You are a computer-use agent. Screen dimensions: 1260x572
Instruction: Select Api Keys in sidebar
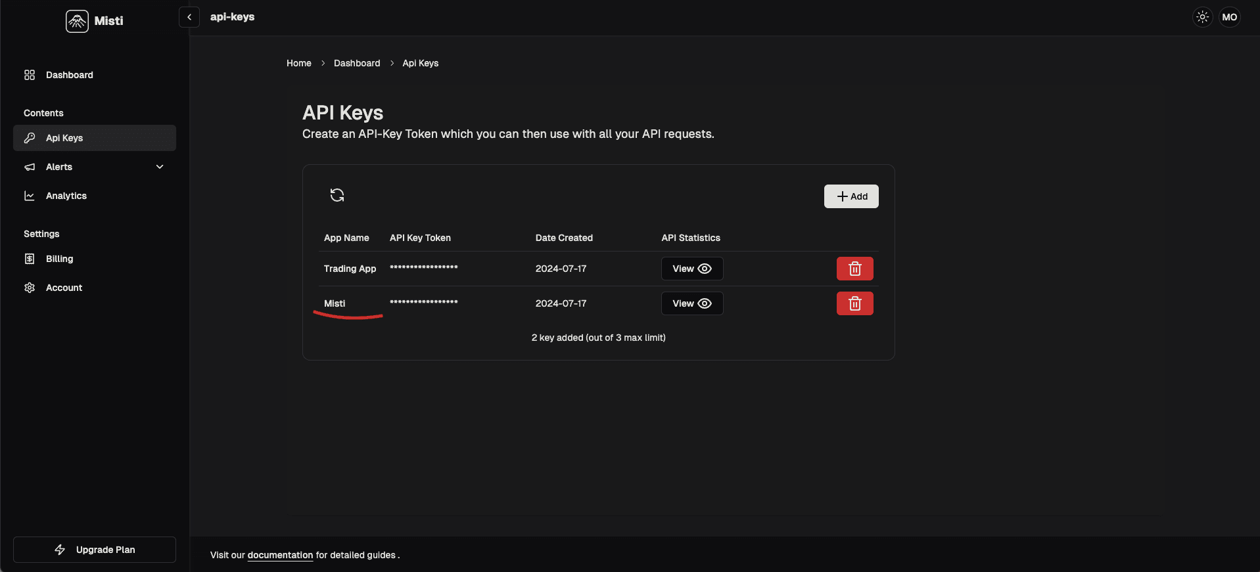pos(64,138)
